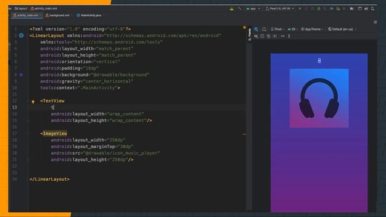
Task: Click the LinearLayout opening tag text
Action: pos(47,36)
